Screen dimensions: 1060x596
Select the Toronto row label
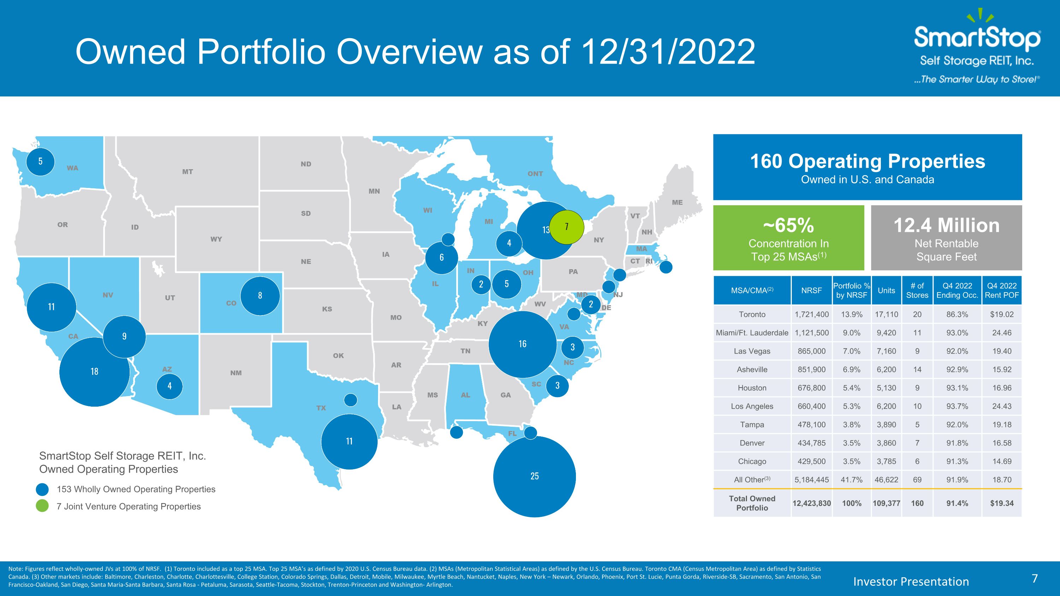[x=752, y=315]
